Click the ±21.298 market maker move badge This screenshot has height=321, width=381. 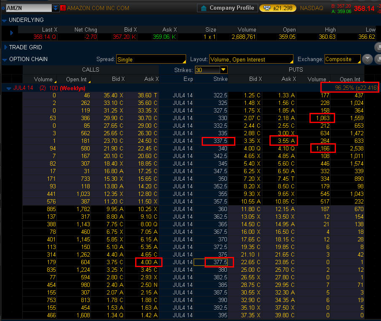click(277, 8)
